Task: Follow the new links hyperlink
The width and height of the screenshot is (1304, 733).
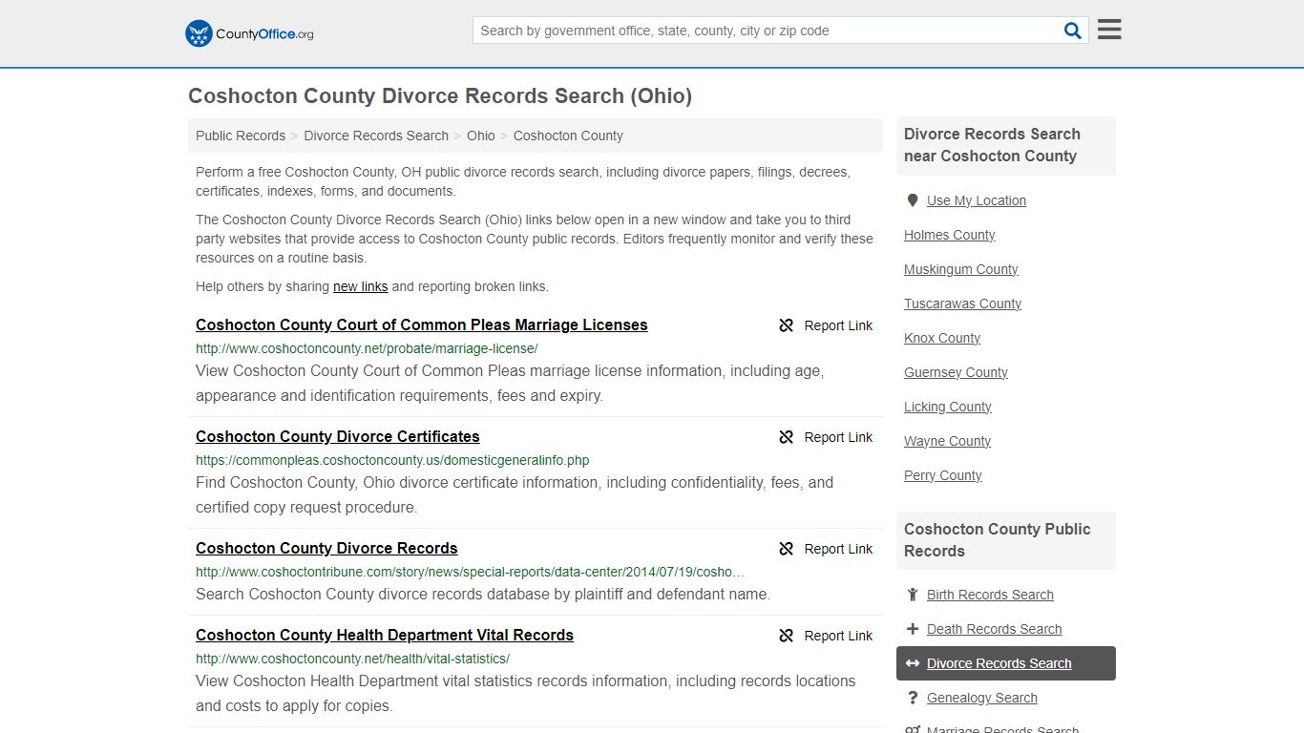Action: tap(360, 286)
